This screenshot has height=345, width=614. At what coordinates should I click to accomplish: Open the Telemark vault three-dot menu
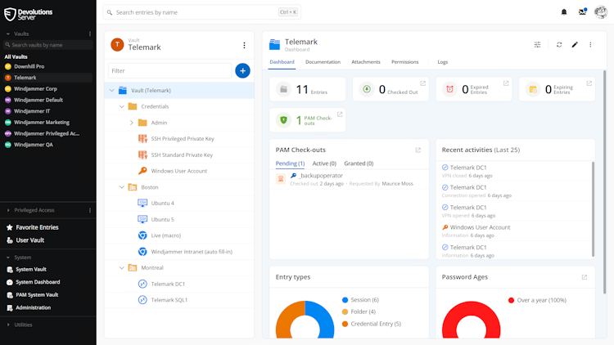pyautogui.click(x=244, y=46)
